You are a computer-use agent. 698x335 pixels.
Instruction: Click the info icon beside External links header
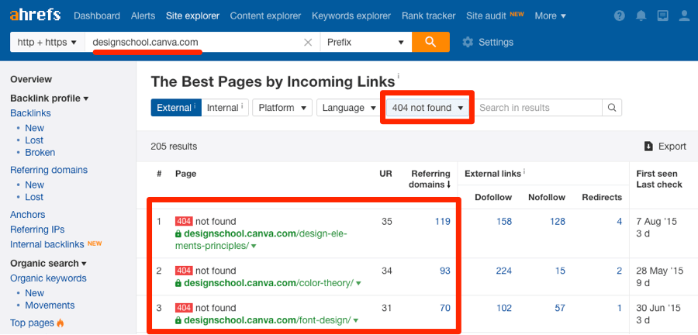(x=524, y=171)
